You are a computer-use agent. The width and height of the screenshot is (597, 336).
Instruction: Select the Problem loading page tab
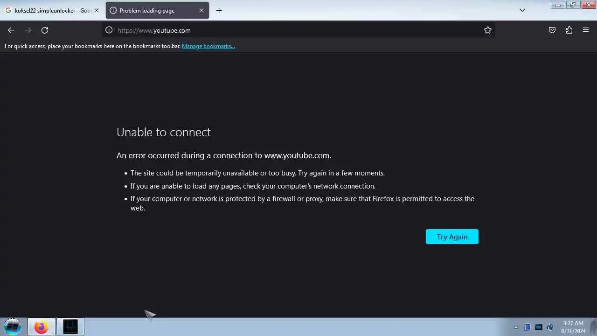[157, 10]
